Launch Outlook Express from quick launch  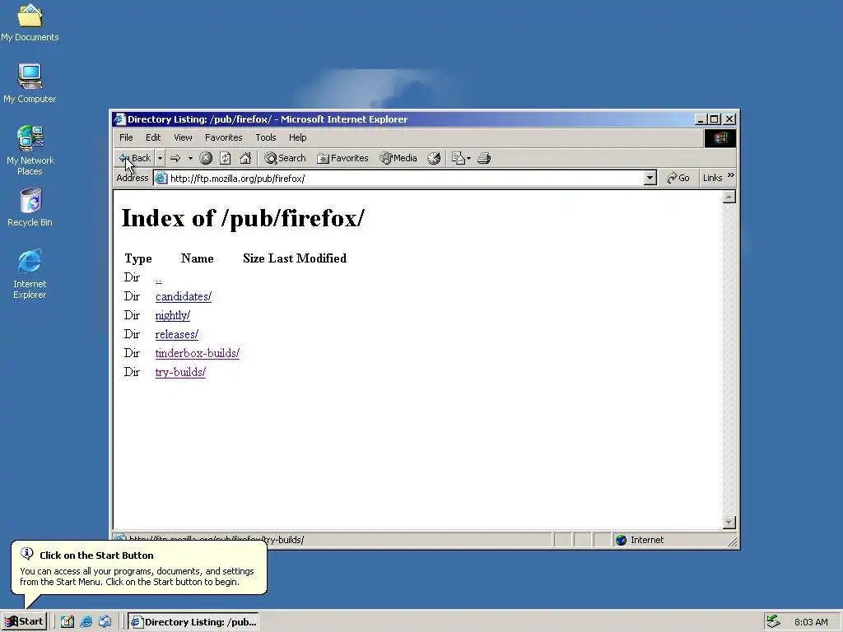[x=105, y=622]
